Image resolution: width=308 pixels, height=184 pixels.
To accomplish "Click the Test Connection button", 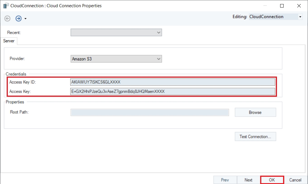I will pos(255,137).
